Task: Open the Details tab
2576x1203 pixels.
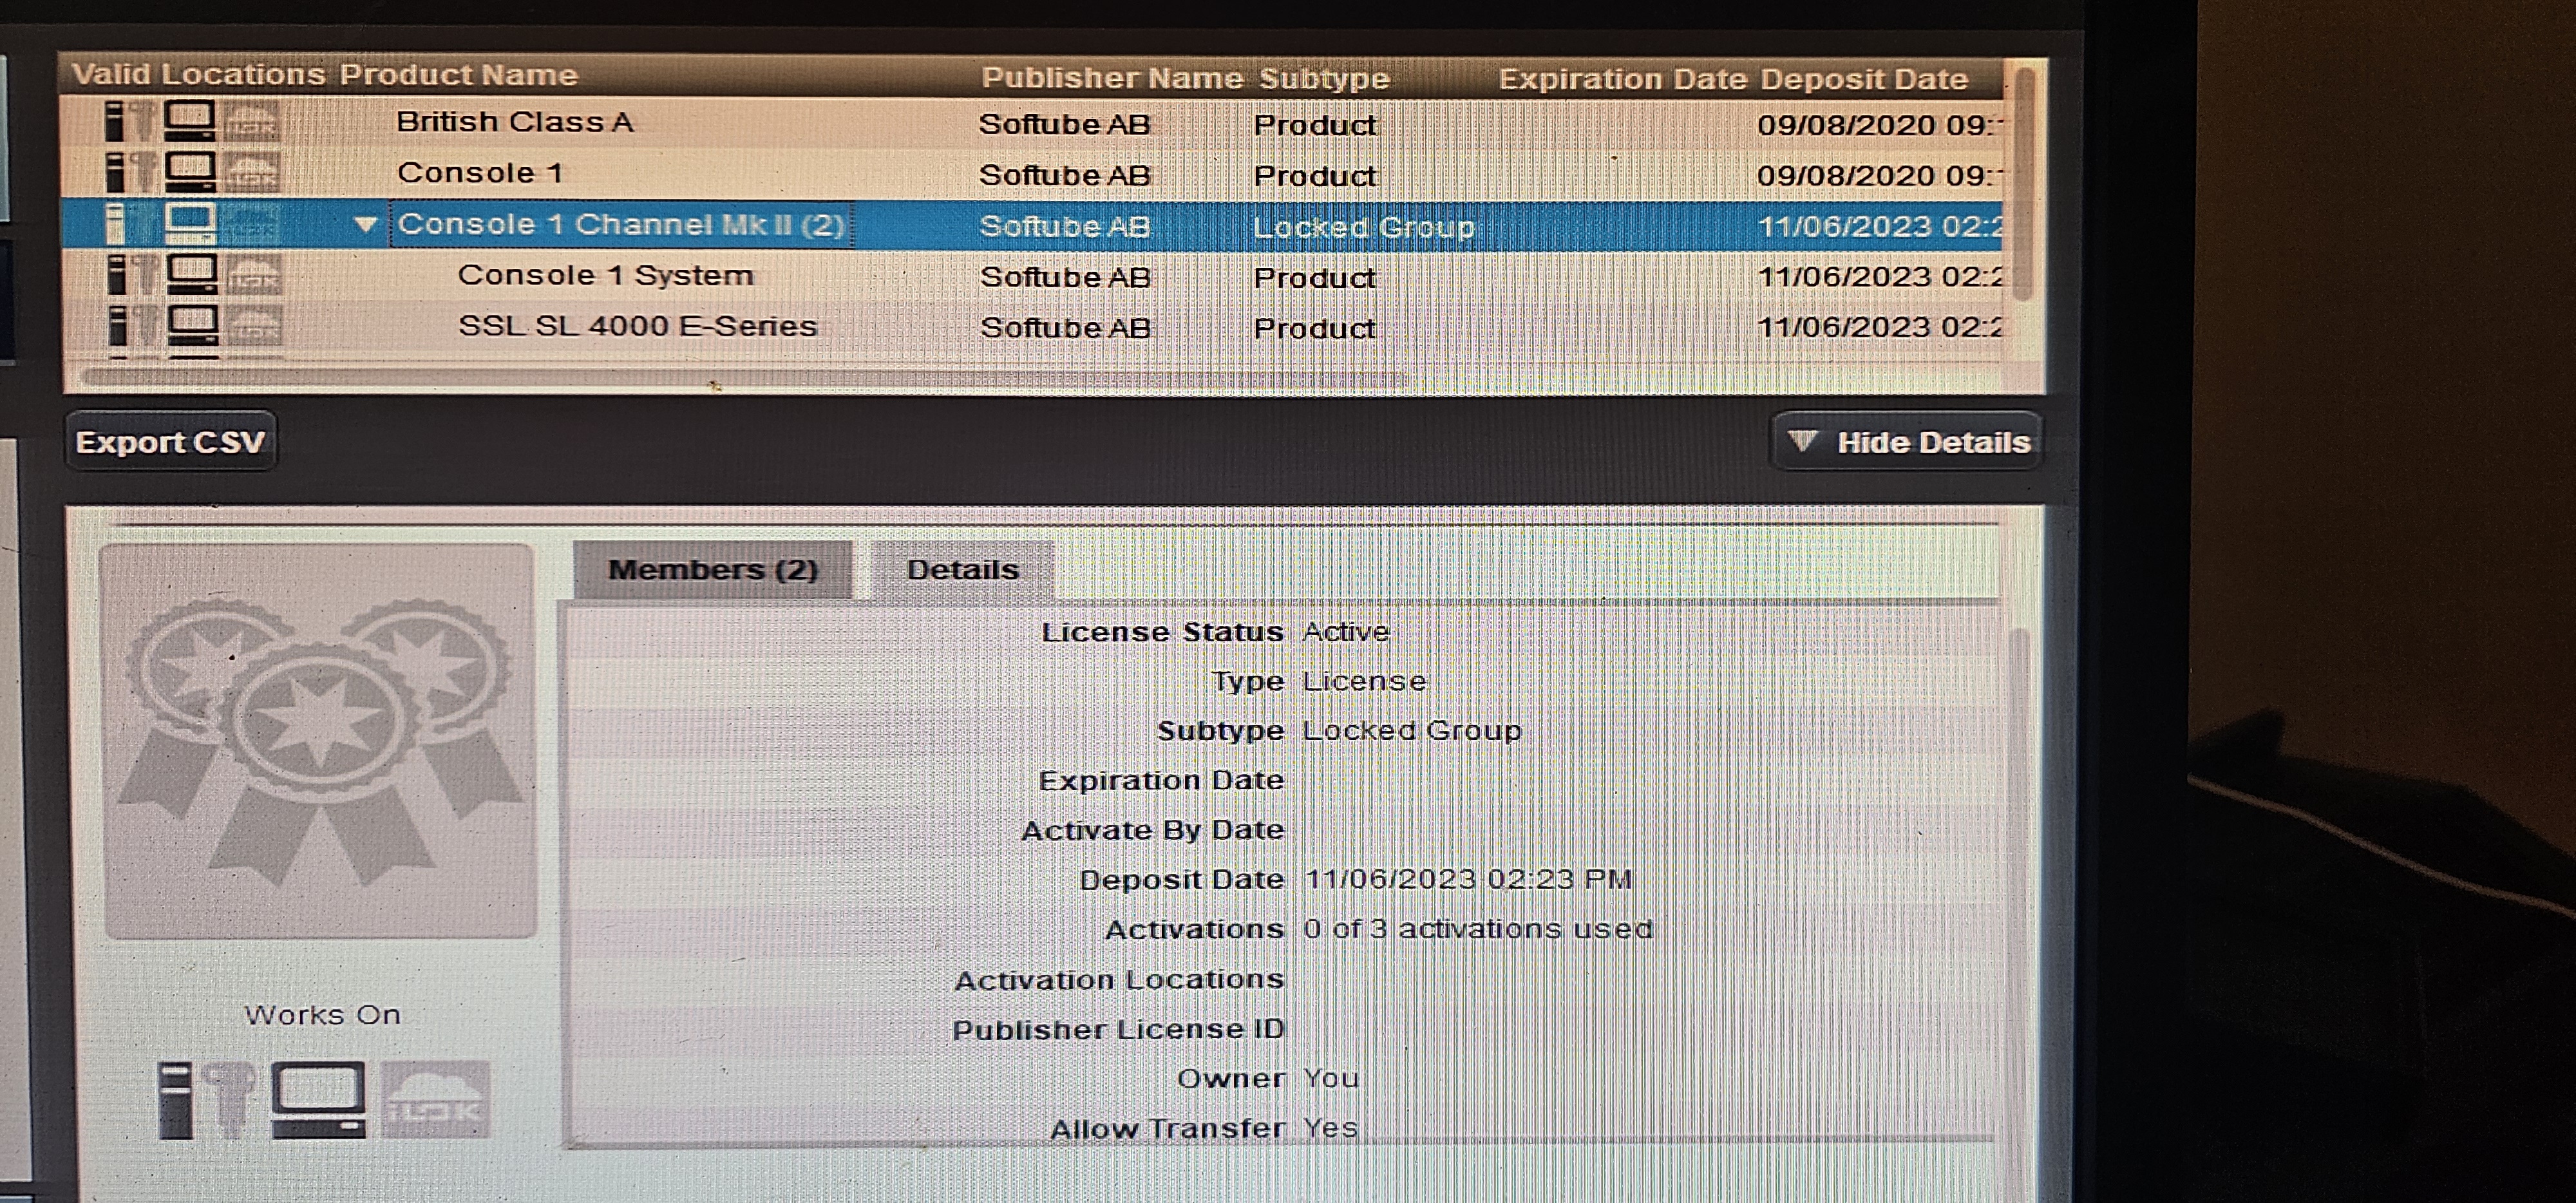Action: coord(962,570)
